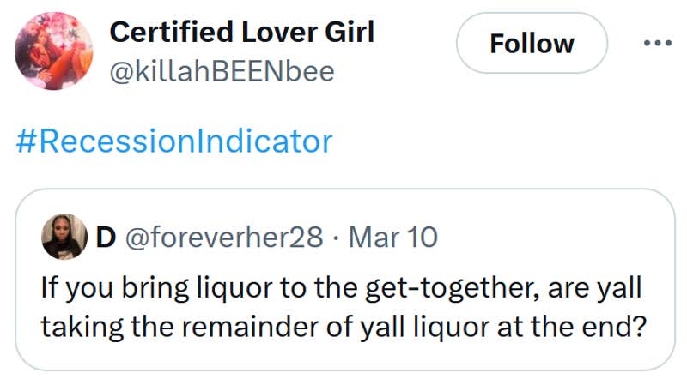Click the quoted author D's small avatar
The width and height of the screenshot is (687, 385).
(64, 237)
